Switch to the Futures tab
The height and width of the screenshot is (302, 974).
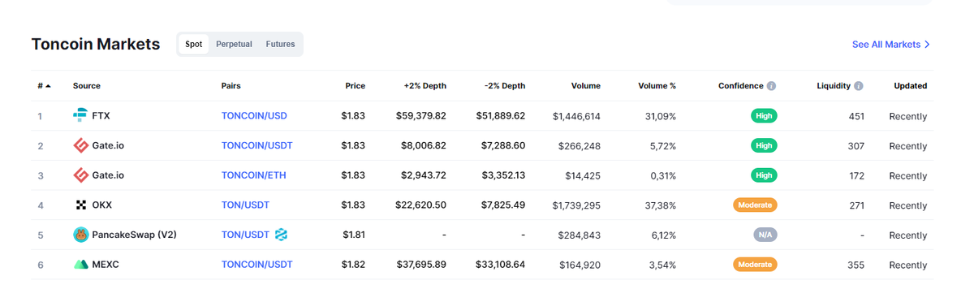[280, 44]
